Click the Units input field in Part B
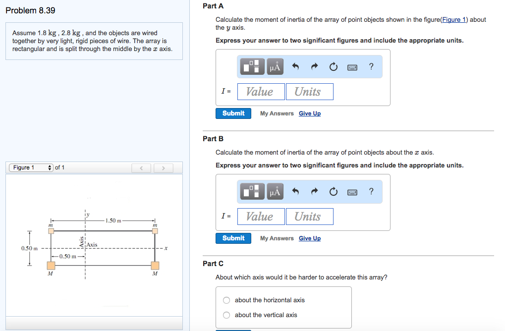 click(309, 217)
